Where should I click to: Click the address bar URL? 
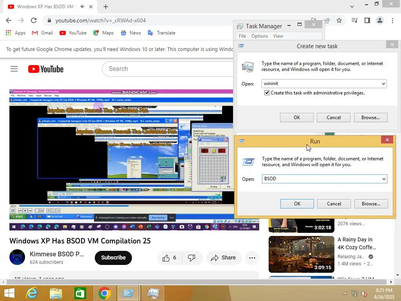click(101, 20)
